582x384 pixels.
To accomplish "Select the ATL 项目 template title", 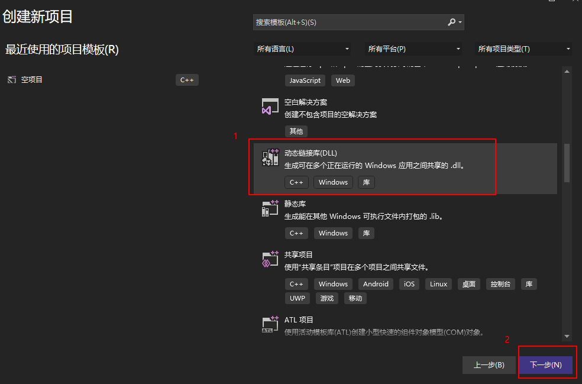I will [299, 320].
